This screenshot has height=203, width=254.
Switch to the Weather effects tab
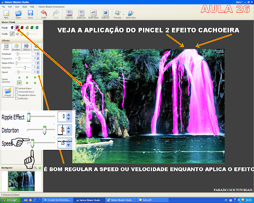(x=16, y=47)
